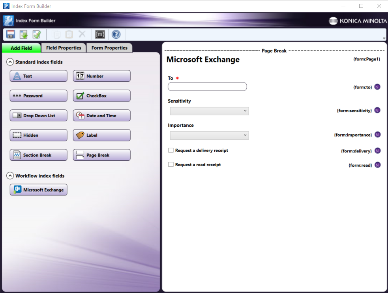This screenshot has width=388, height=293.
Task: Add a Text field
Action: tap(39, 76)
